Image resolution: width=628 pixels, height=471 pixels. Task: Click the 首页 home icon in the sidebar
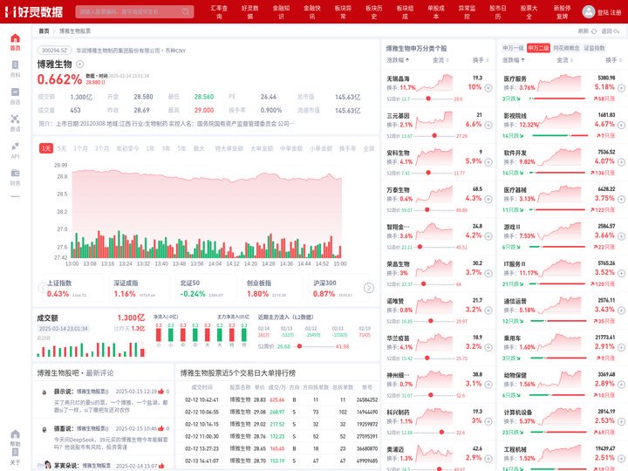tap(15, 42)
